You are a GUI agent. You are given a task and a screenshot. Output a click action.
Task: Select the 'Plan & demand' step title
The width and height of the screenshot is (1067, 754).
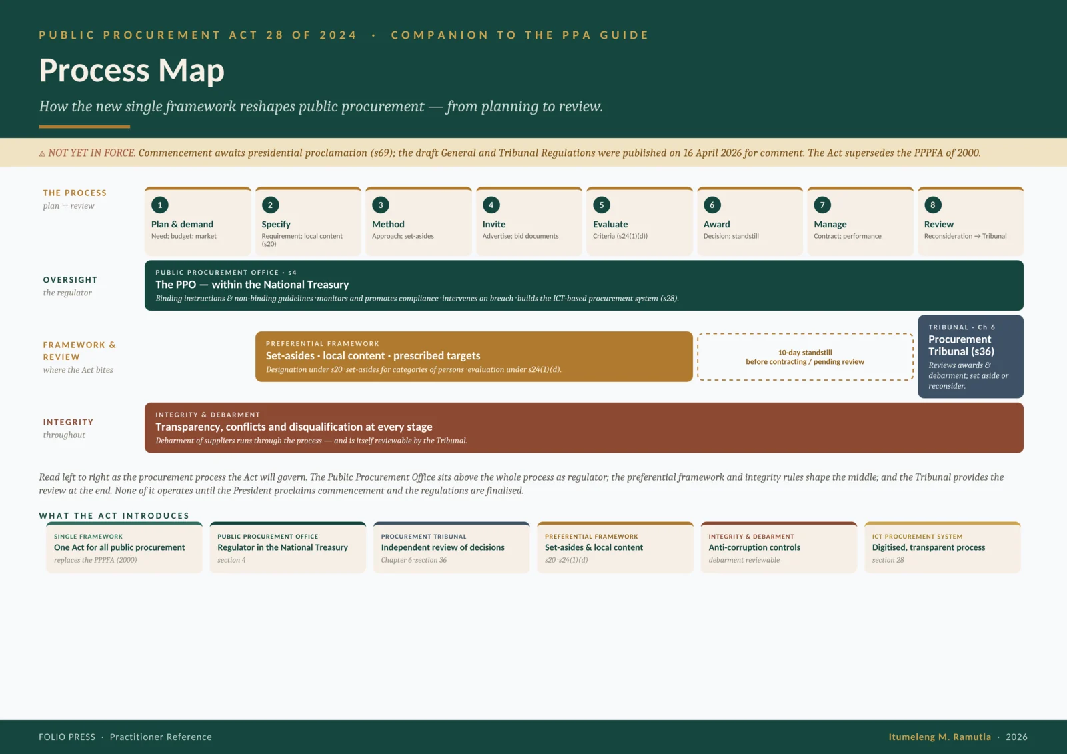182,224
